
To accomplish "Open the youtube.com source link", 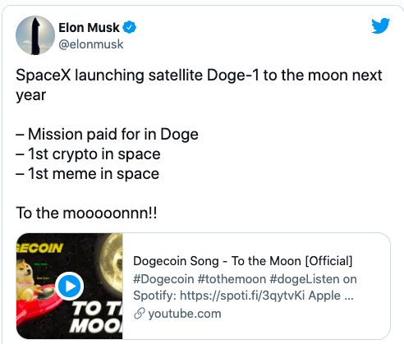I will (185, 314).
